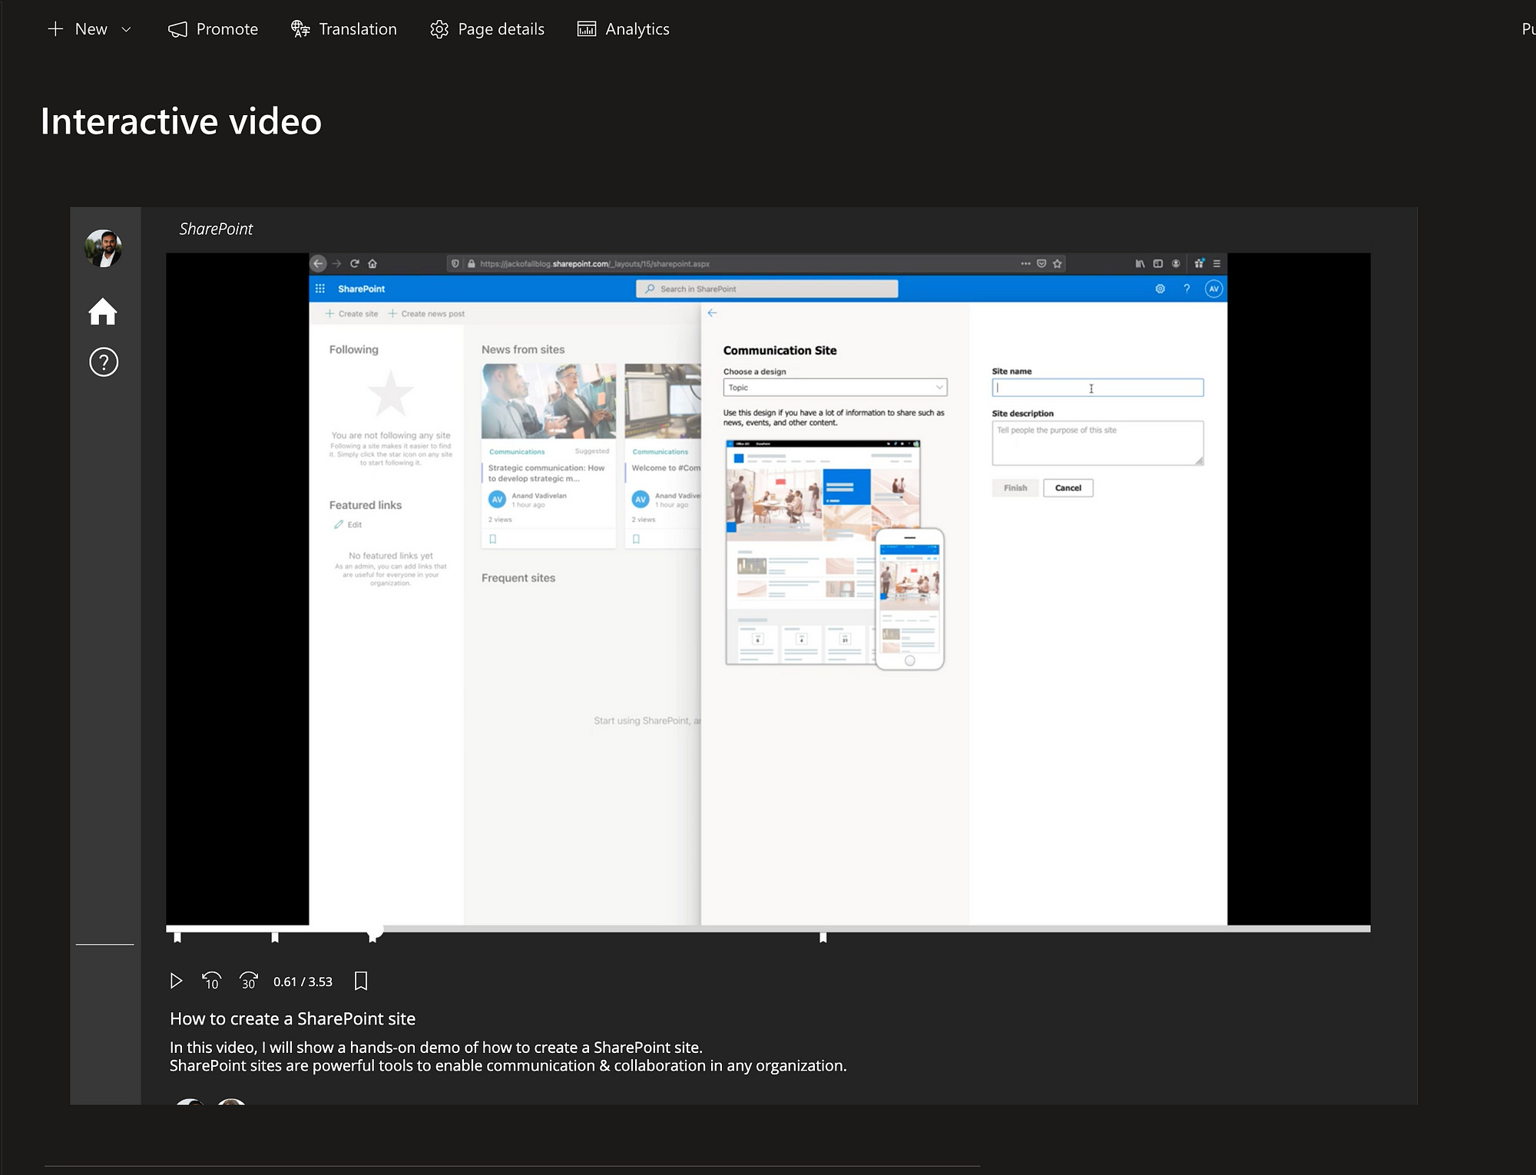Open the help question mark icon

[104, 361]
